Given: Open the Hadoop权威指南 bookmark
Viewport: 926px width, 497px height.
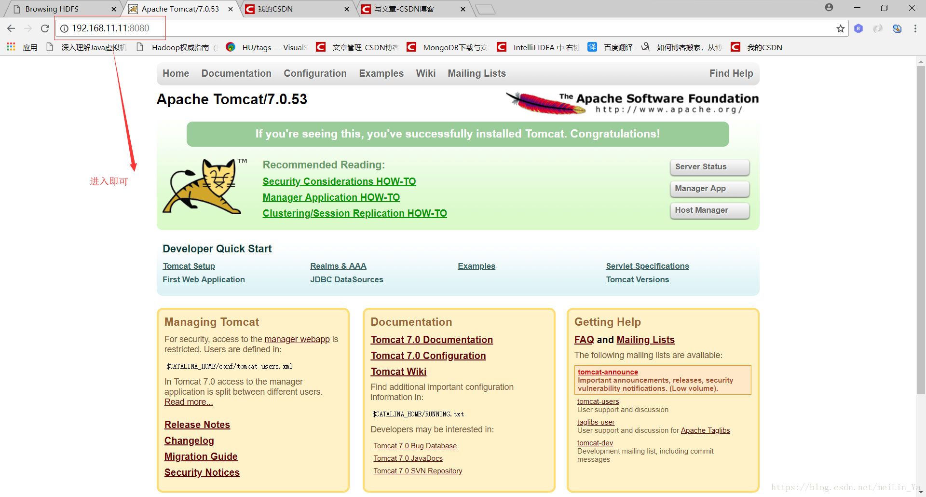Looking at the screenshot, I should click(177, 47).
